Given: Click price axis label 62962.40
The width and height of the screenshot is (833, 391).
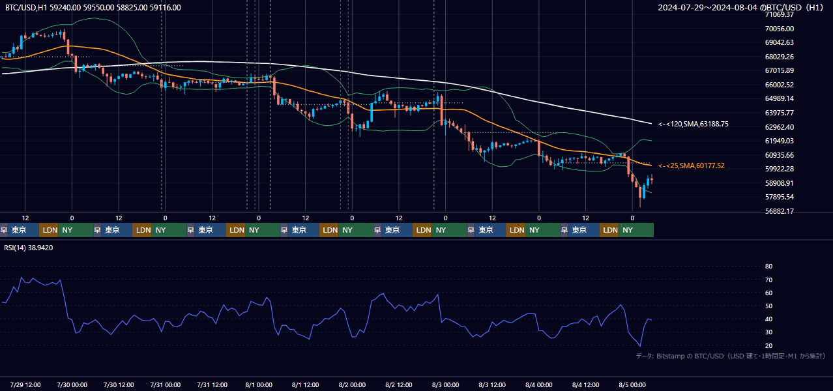Looking at the screenshot, I should 779,127.
